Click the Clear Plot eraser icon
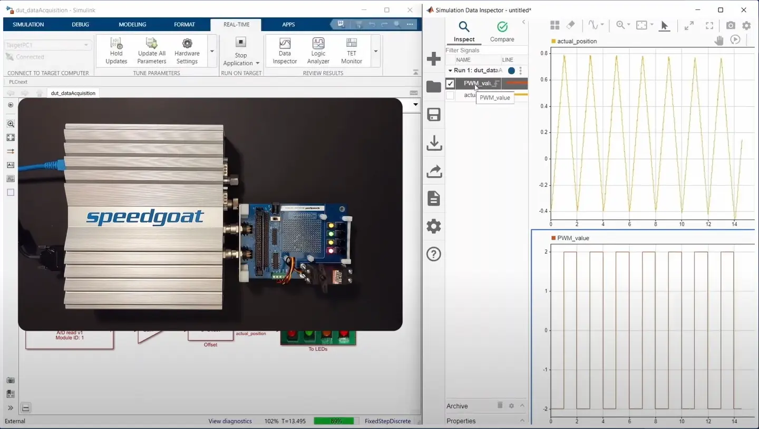The width and height of the screenshot is (759, 429). coord(570,25)
